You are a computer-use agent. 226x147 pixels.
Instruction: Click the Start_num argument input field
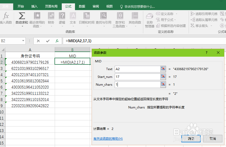(138, 77)
